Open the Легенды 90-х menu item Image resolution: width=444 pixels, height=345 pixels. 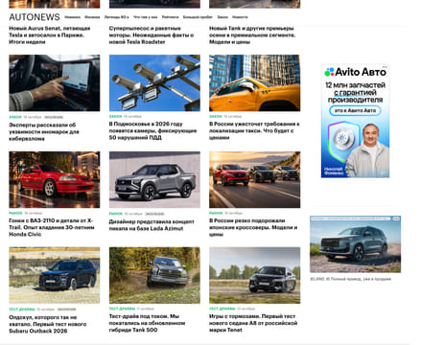117,17
